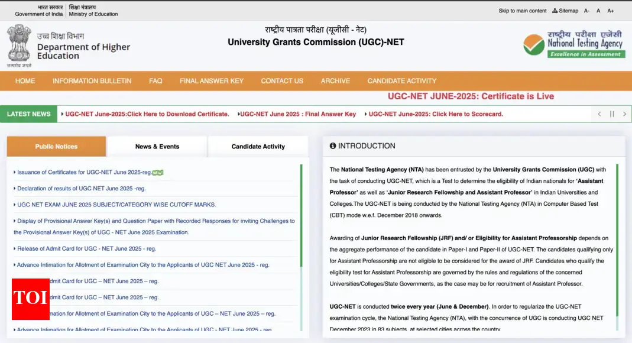Click the Introduction panel scrollbar
632x343 pixels.
(617, 240)
